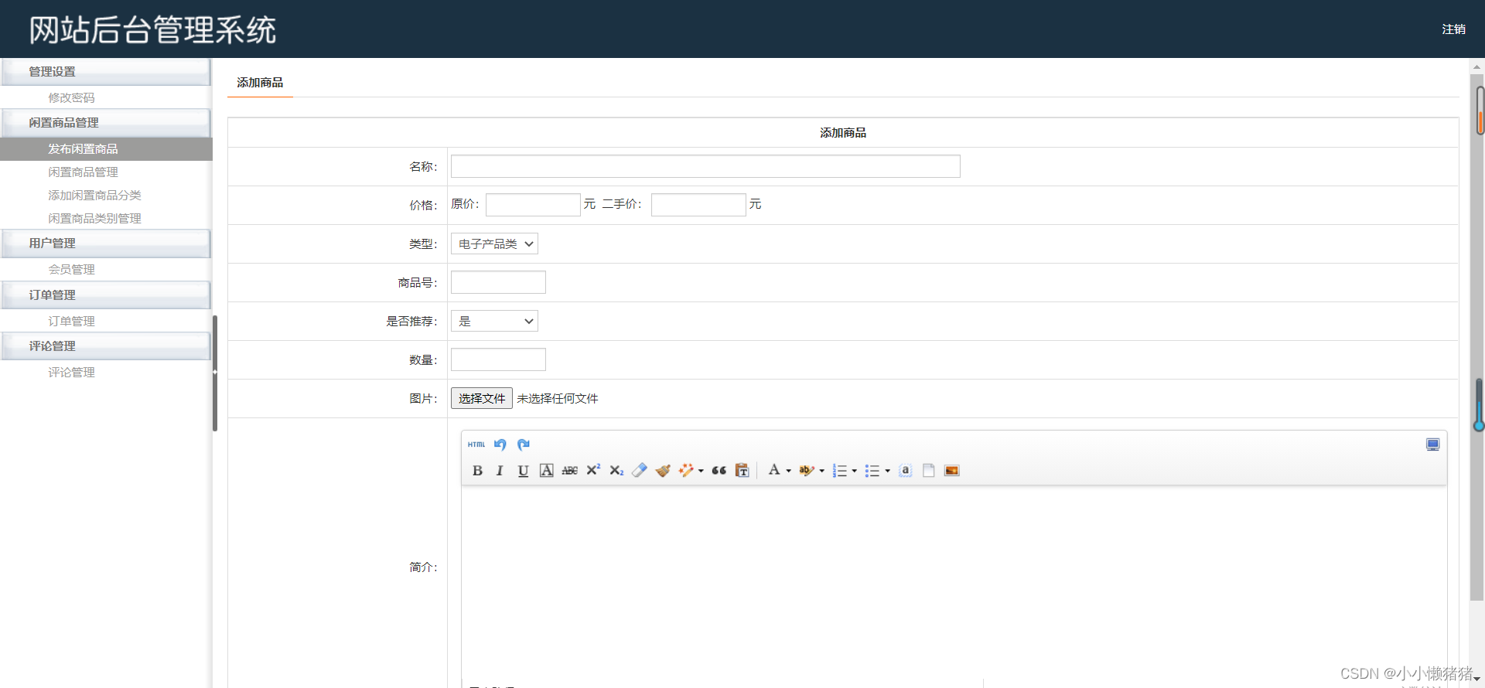Click the 注销 logout link
The height and width of the screenshot is (688, 1485).
pos(1453,29)
